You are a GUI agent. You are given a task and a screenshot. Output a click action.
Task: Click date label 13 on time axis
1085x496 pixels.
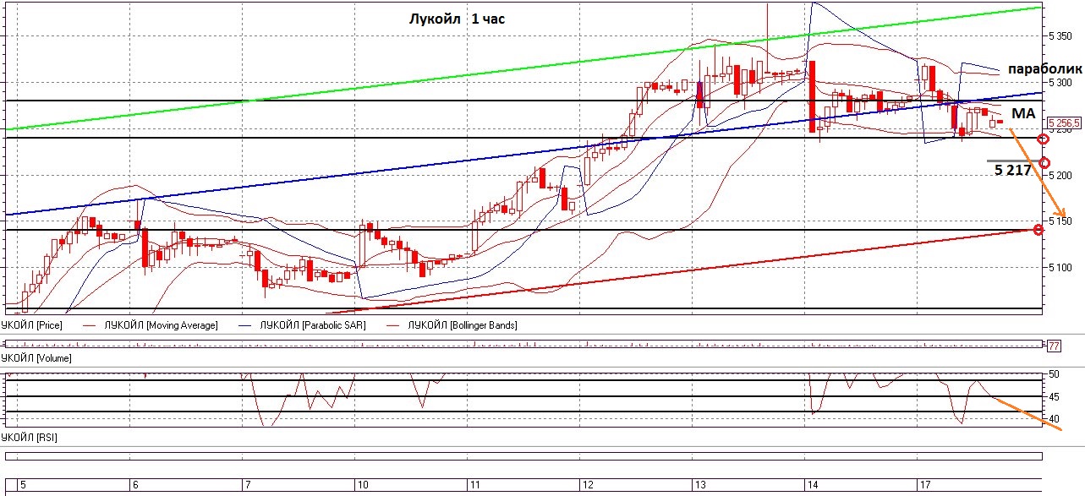pyautogui.click(x=699, y=485)
